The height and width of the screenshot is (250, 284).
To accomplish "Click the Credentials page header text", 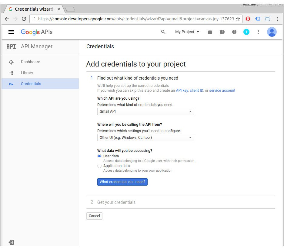I will click(x=100, y=46).
